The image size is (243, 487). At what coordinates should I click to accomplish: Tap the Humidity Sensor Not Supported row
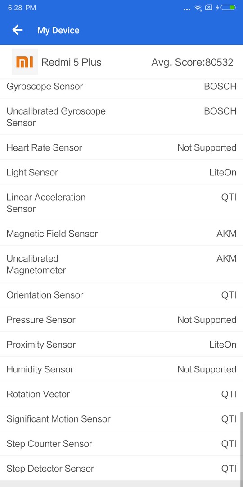click(121, 369)
